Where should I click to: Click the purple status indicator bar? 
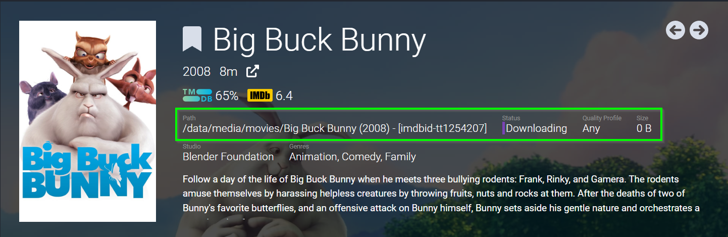(503, 128)
